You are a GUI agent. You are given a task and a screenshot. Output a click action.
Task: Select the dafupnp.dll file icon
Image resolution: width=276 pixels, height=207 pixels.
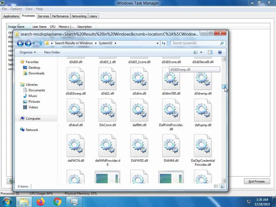pyautogui.click(x=203, y=110)
